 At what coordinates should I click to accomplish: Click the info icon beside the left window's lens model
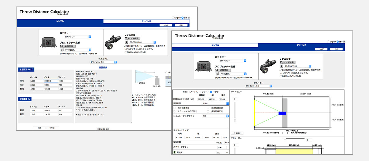pyautogui.click(x=127, y=42)
